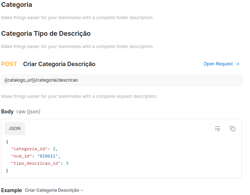
Task: Click the Categoria Tipo de Descrição heading
Action: click(46, 34)
